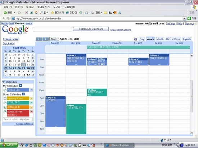Open the Back button history dropdown arrow
This screenshot has width=198, height=148.
click(15, 13)
